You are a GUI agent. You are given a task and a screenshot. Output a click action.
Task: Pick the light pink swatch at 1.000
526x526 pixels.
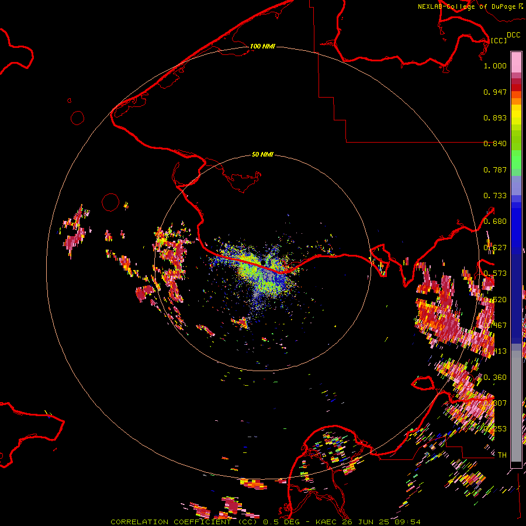(516, 63)
